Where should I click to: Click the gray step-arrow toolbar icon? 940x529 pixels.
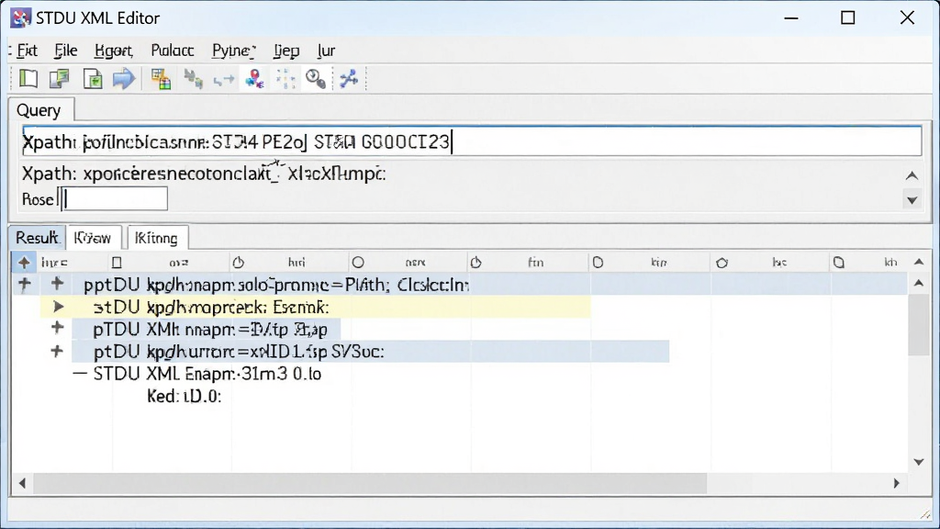click(224, 79)
